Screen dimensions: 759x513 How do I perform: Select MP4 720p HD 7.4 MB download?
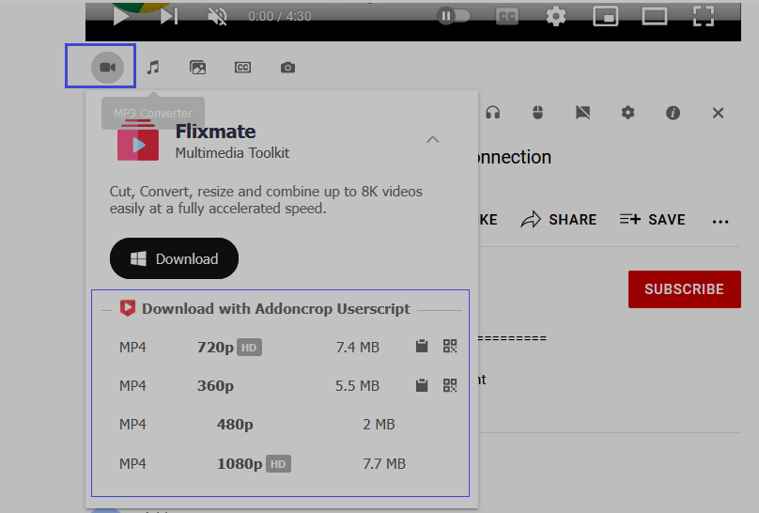pyautogui.click(x=280, y=347)
